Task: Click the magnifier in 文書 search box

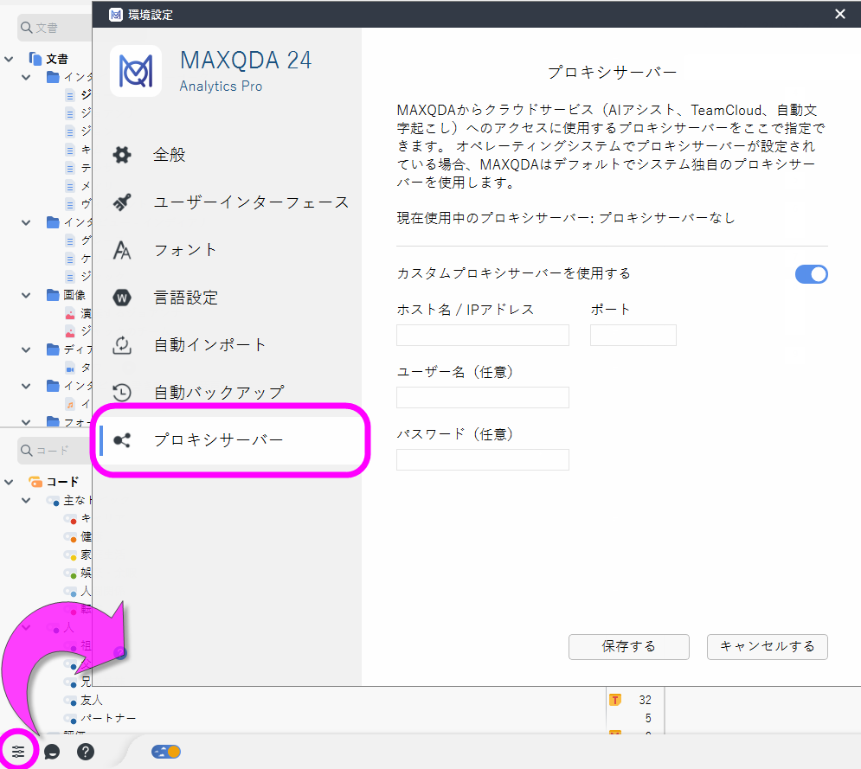Action: (x=26, y=28)
